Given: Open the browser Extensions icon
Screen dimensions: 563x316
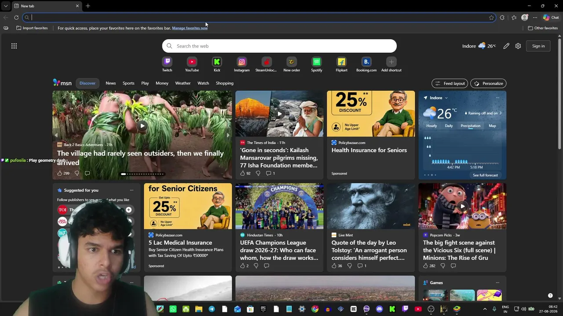Looking at the screenshot, I should coord(502,18).
